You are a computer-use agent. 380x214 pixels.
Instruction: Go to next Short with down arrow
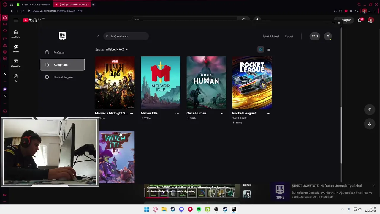(370, 124)
